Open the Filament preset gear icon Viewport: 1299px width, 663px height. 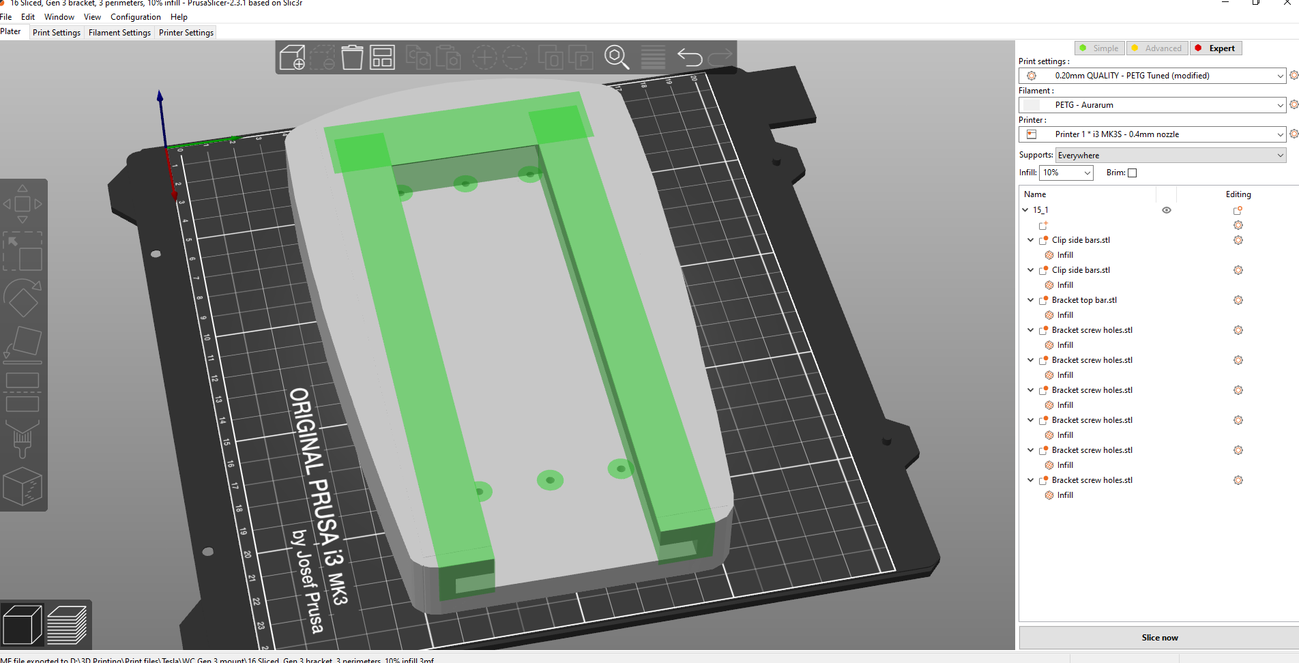(x=1294, y=105)
